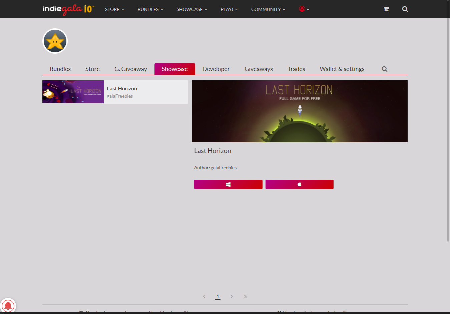Click the Author: galaFreebies text
The image size is (450, 314).
pos(215,168)
